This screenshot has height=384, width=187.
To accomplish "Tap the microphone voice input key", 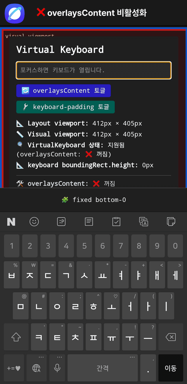I will pyautogui.click(x=57, y=368).
